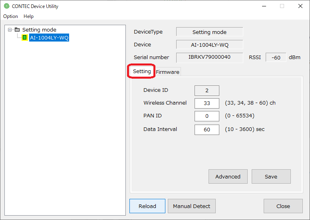The image size is (310, 220).
Task: Click the "(10 - 3600) sec" text
Action: click(244, 129)
